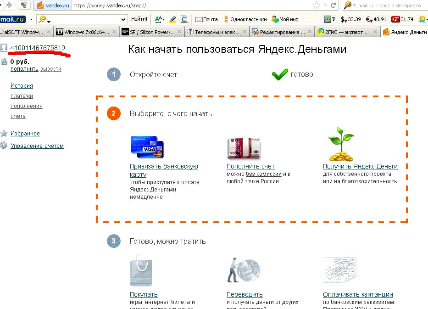Open the dropdown arrow beside bookmark star
The image size is (428, 309).
coord(325,6)
